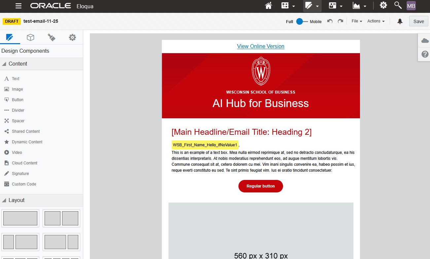
Task: Click the Undo arrow icon
Action: coord(330,21)
